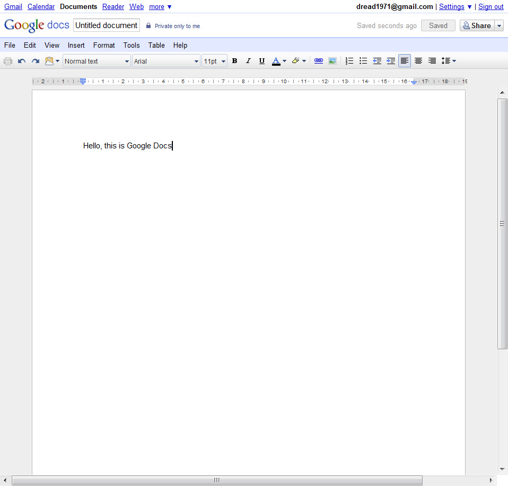Image resolution: width=508 pixels, height=486 pixels.
Task: Increase the paragraph indent
Action: coord(391,61)
